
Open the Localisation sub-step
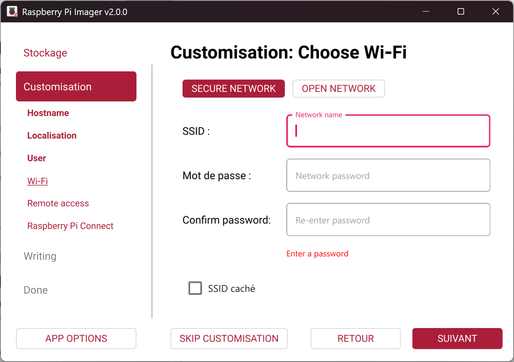[52, 135]
